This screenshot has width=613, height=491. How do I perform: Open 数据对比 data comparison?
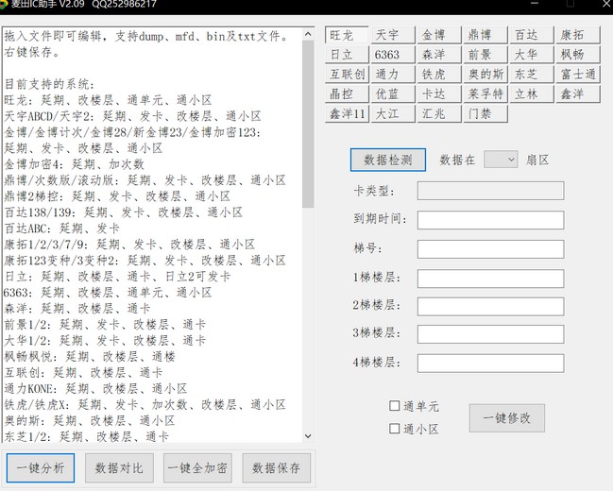coord(119,468)
